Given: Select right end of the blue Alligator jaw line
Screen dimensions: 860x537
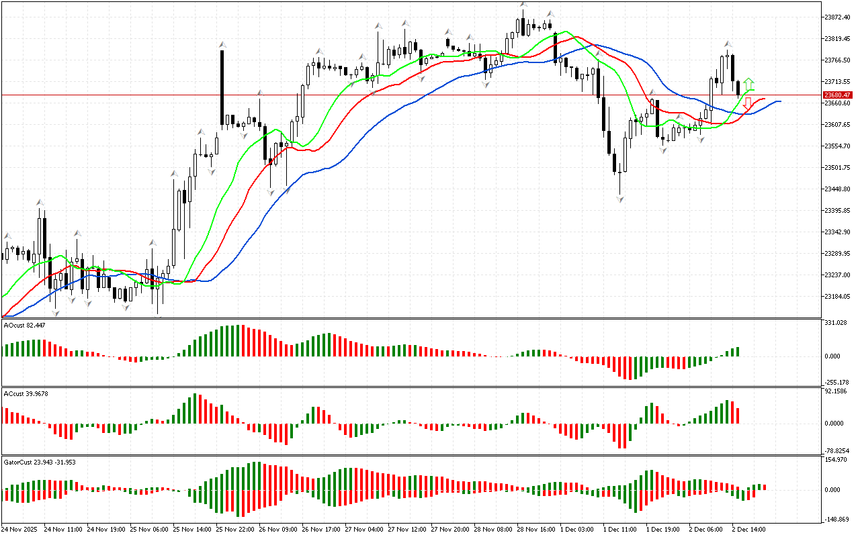Looking at the screenshot, I should (x=779, y=101).
